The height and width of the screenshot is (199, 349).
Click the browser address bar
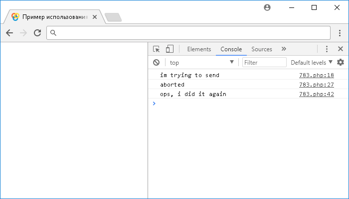click(188, 33)
